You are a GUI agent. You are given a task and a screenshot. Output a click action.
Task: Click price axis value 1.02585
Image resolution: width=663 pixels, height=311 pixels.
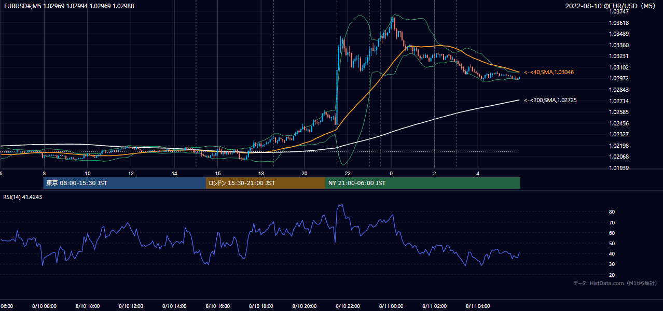point(619,112)
